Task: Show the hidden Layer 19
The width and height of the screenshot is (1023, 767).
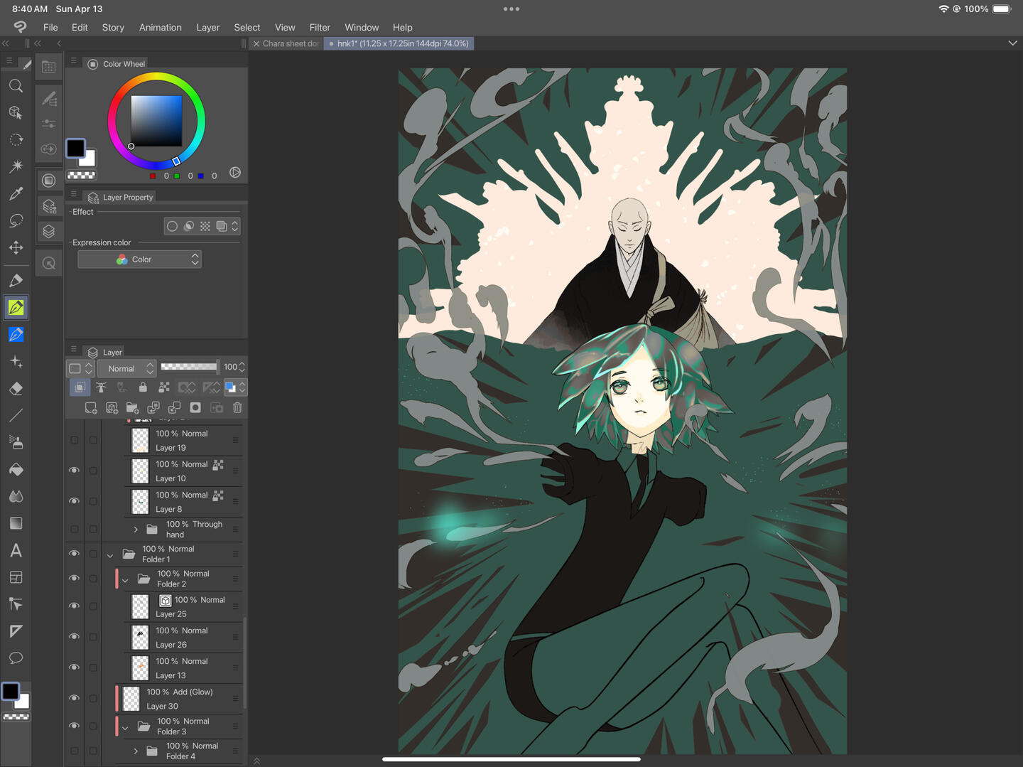Action: click(x=74, y=440)
